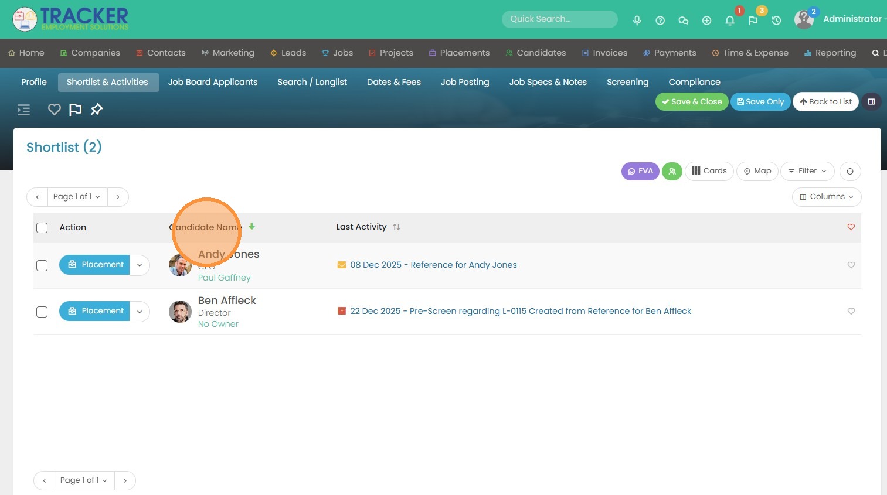Open the Map view

pos(757,171)
